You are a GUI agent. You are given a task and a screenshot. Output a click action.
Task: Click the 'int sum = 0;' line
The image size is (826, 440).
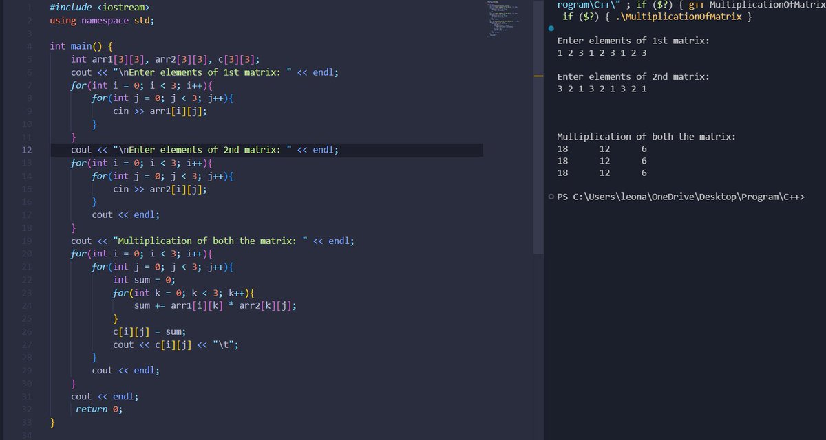pyautogui.click(x=145, y=280)
